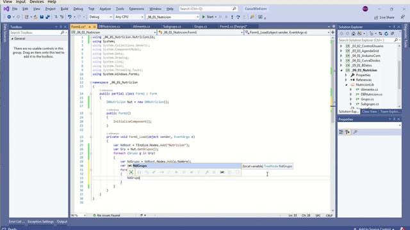Click the Sync with Active Document icon

[x=380, y=34]
